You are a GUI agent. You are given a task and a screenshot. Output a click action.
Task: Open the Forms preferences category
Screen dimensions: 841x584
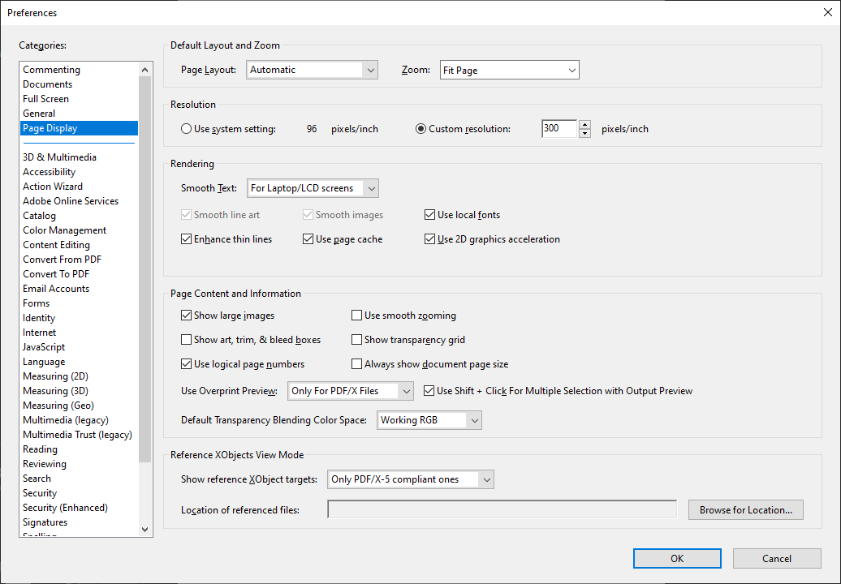click(x=36, y=303)
